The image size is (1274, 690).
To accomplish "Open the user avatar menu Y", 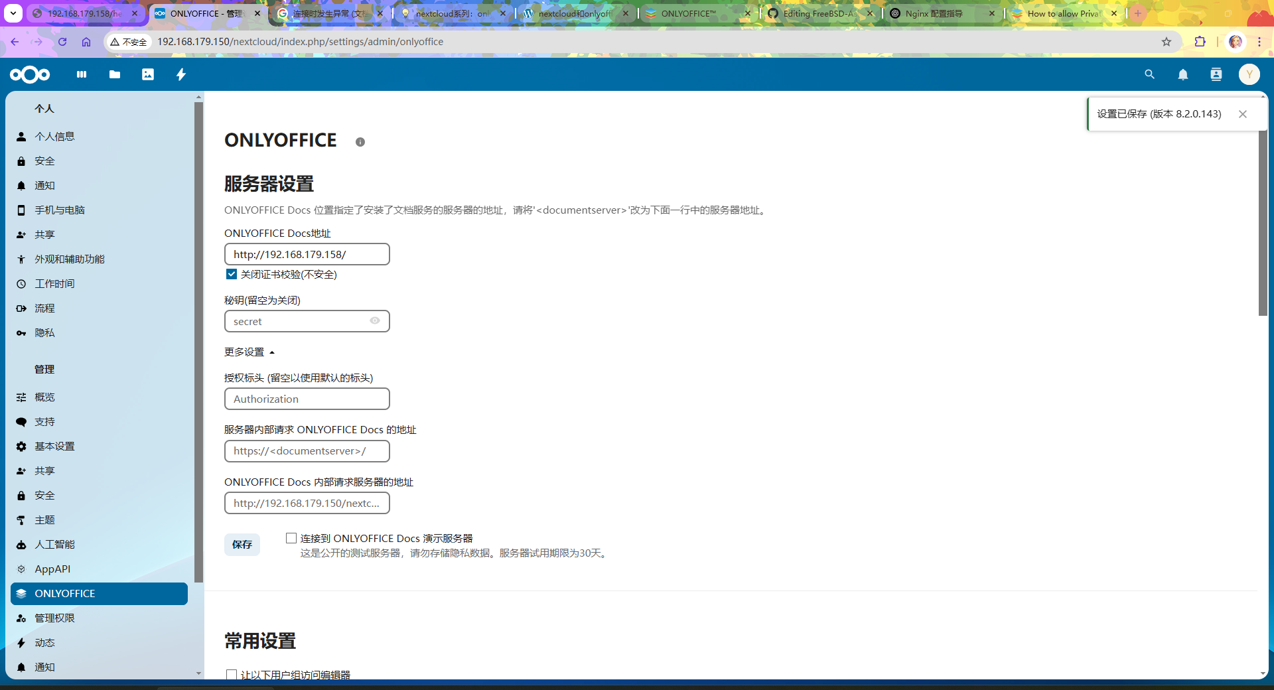I will 1249,75.
